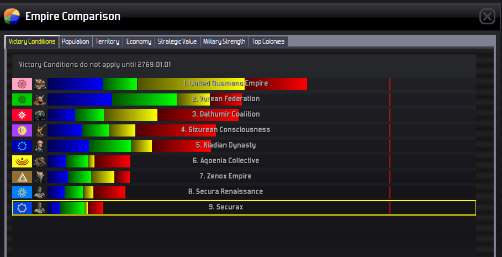The height and width of the screenshot is (257, 502).
Task: Select the Economy tab
Action: pos(139,41)
